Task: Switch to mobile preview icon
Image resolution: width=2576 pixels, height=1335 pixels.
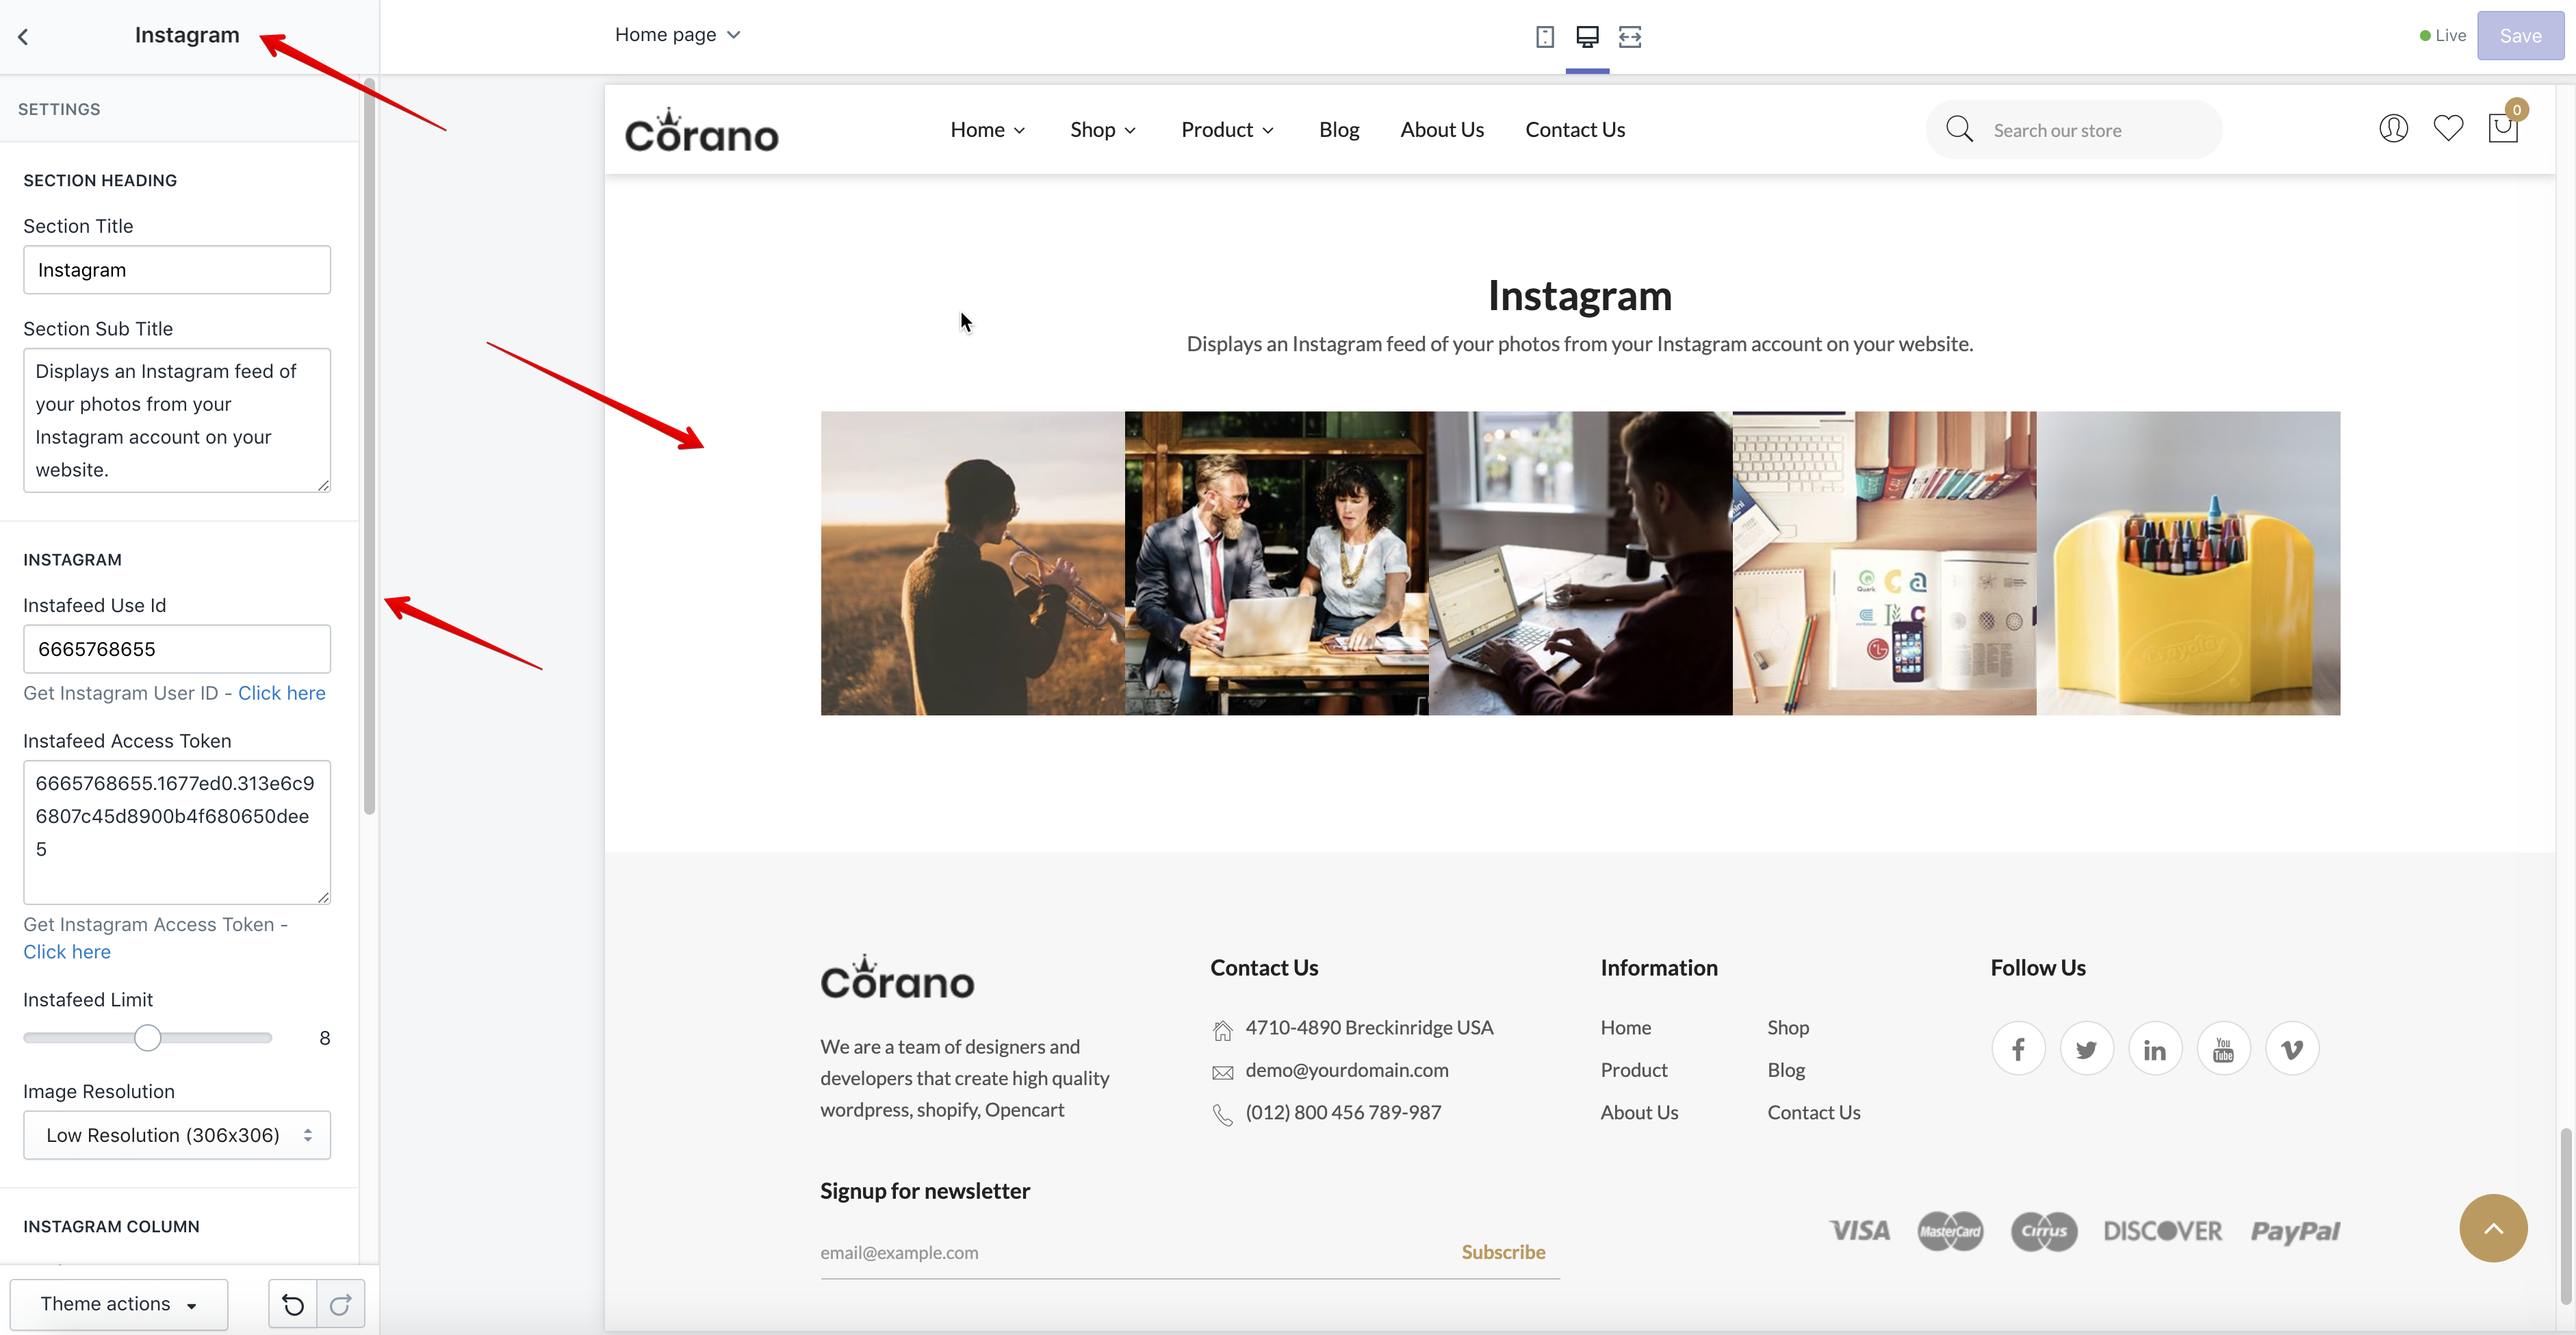Action: coord(1544,37)
